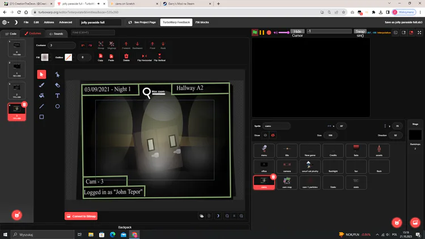Click TurboWarp Feedback button
Viewport: 425px width, 239px height.
pyautogui.click(x=176, y=22)
